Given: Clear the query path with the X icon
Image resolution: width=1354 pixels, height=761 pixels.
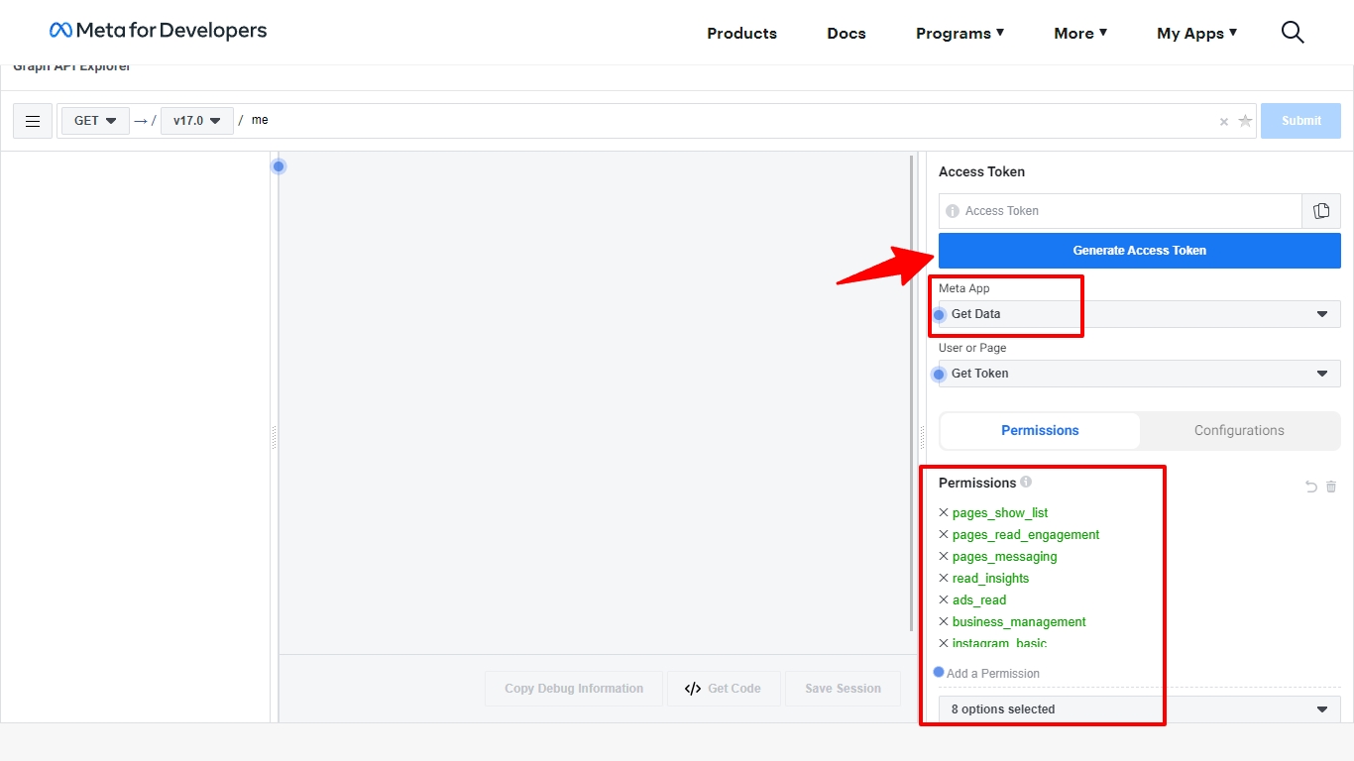Looking at the screenshot, I should [x=1224, y=122].
